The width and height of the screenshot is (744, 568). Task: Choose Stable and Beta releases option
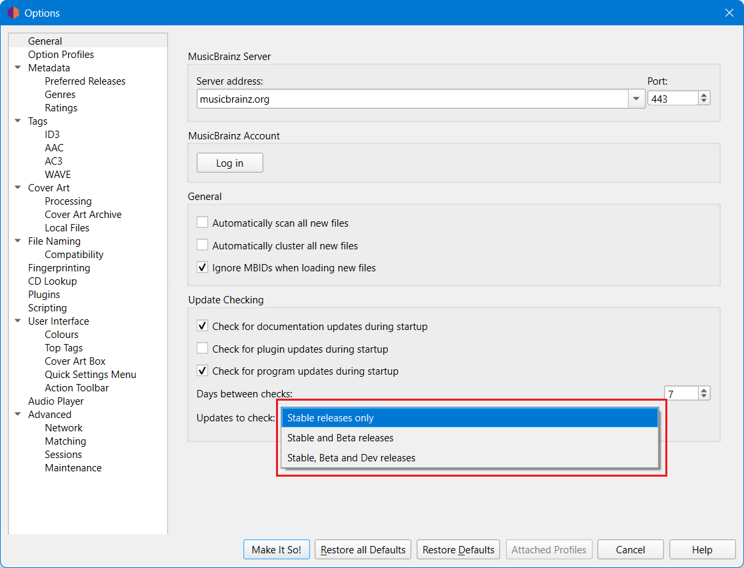[340, 438]
